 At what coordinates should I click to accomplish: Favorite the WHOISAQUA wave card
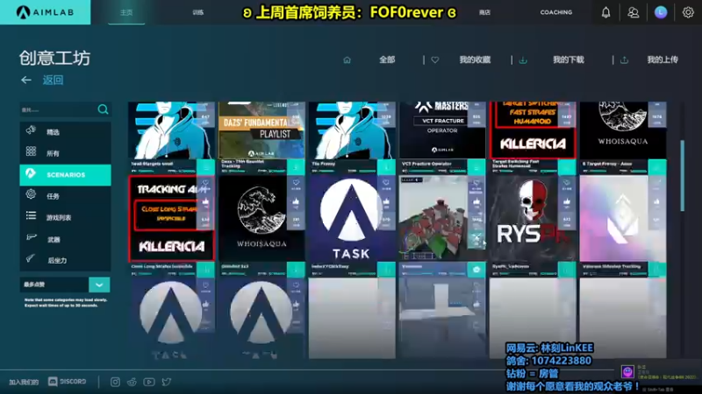296,183
